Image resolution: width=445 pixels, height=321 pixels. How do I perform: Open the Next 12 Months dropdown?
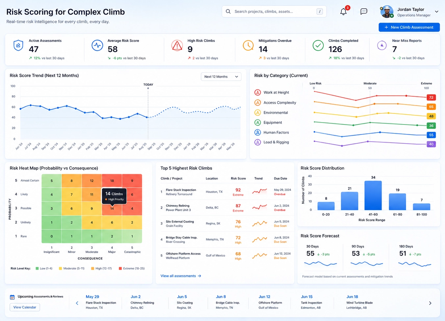[x=221, y=77]
